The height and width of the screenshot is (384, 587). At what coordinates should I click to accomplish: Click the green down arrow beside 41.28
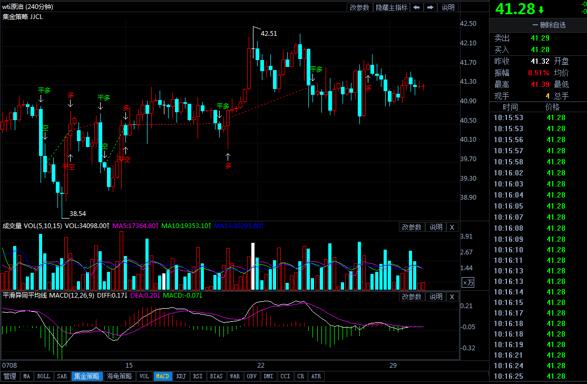[541, 9]
